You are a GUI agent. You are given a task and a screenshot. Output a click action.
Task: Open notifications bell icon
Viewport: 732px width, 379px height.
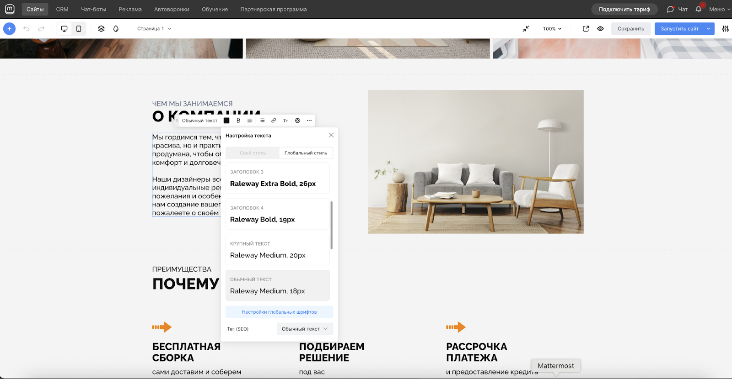(699, 9)
